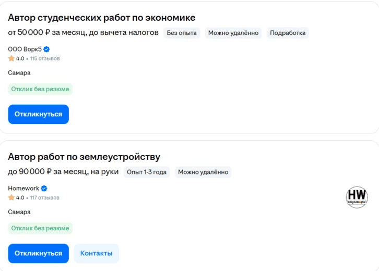Click Можно удалённо tag in first vacancy
The width and height of the screenshot is (379, 271).
[x=233, y=33]
